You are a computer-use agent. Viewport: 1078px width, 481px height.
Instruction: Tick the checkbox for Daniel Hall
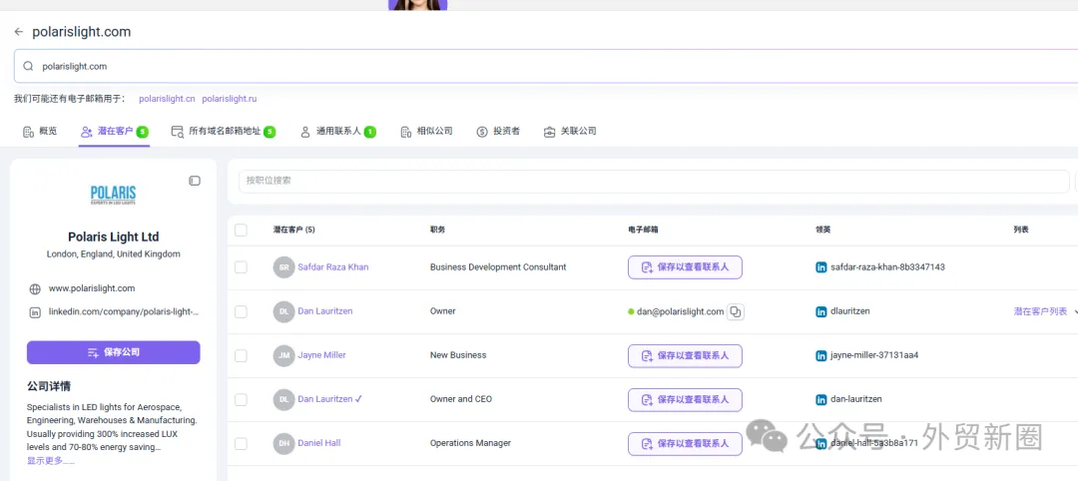click(241, 444)
